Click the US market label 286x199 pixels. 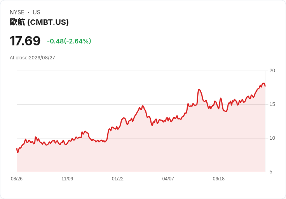coord(37,12)
